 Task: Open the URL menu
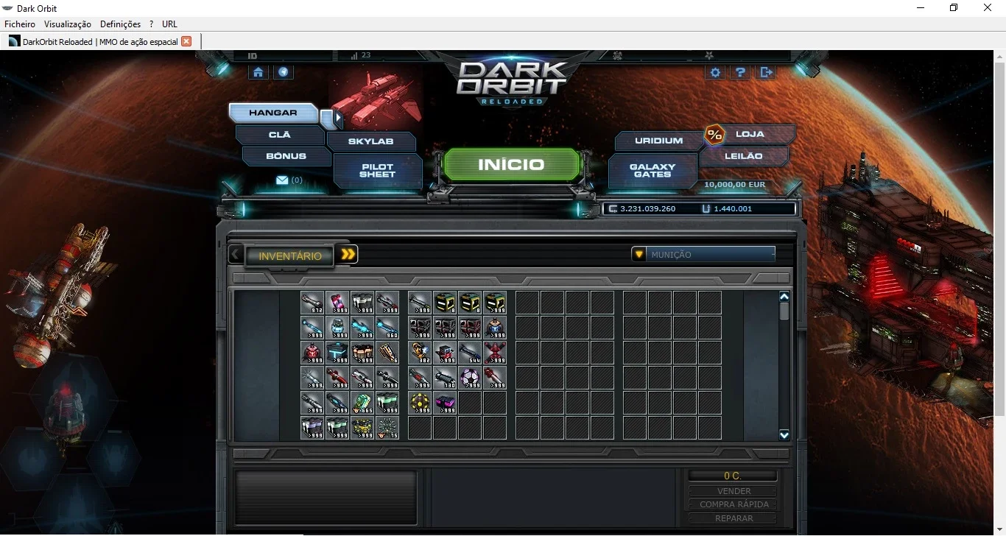tap(169, 24)
